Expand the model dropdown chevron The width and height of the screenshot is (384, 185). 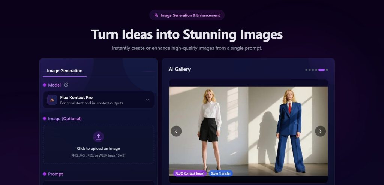tap(147, 100)
